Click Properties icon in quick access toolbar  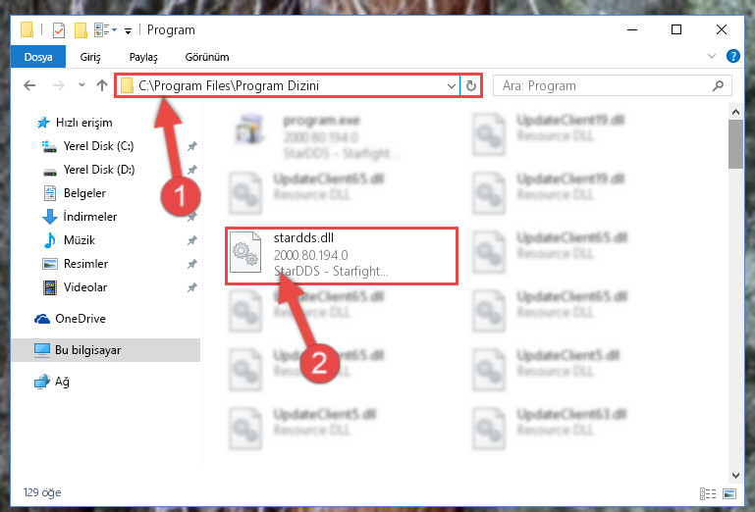(59, 30)
